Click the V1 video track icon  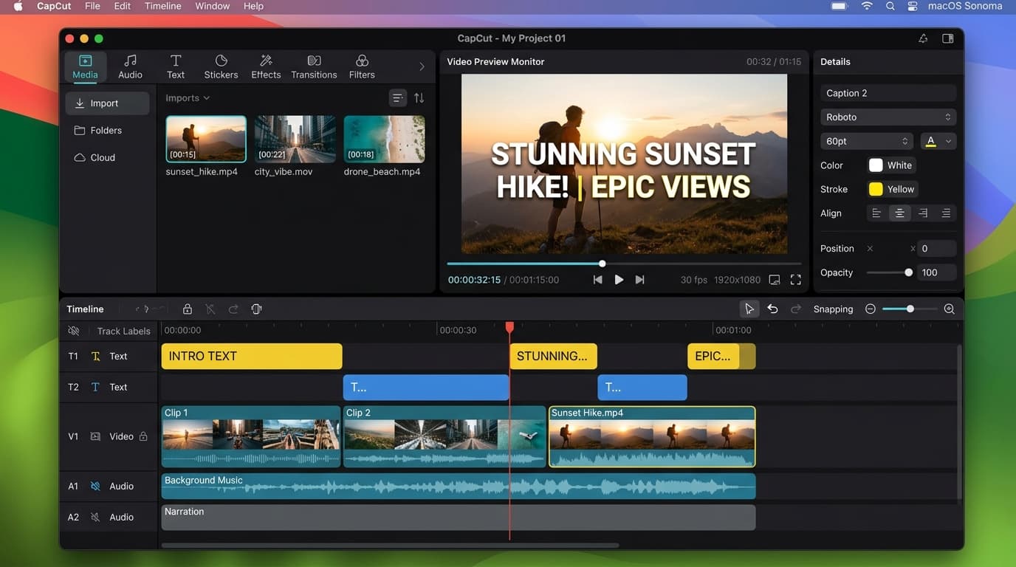95,436
